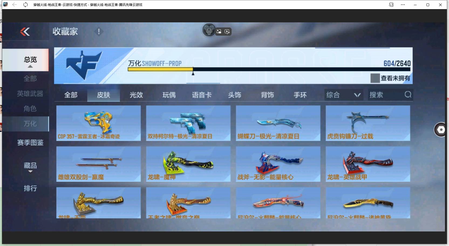
Task: Select the 蝴蝶刀-极光-清凉夏日 knife icon
Action: [279, 124]
